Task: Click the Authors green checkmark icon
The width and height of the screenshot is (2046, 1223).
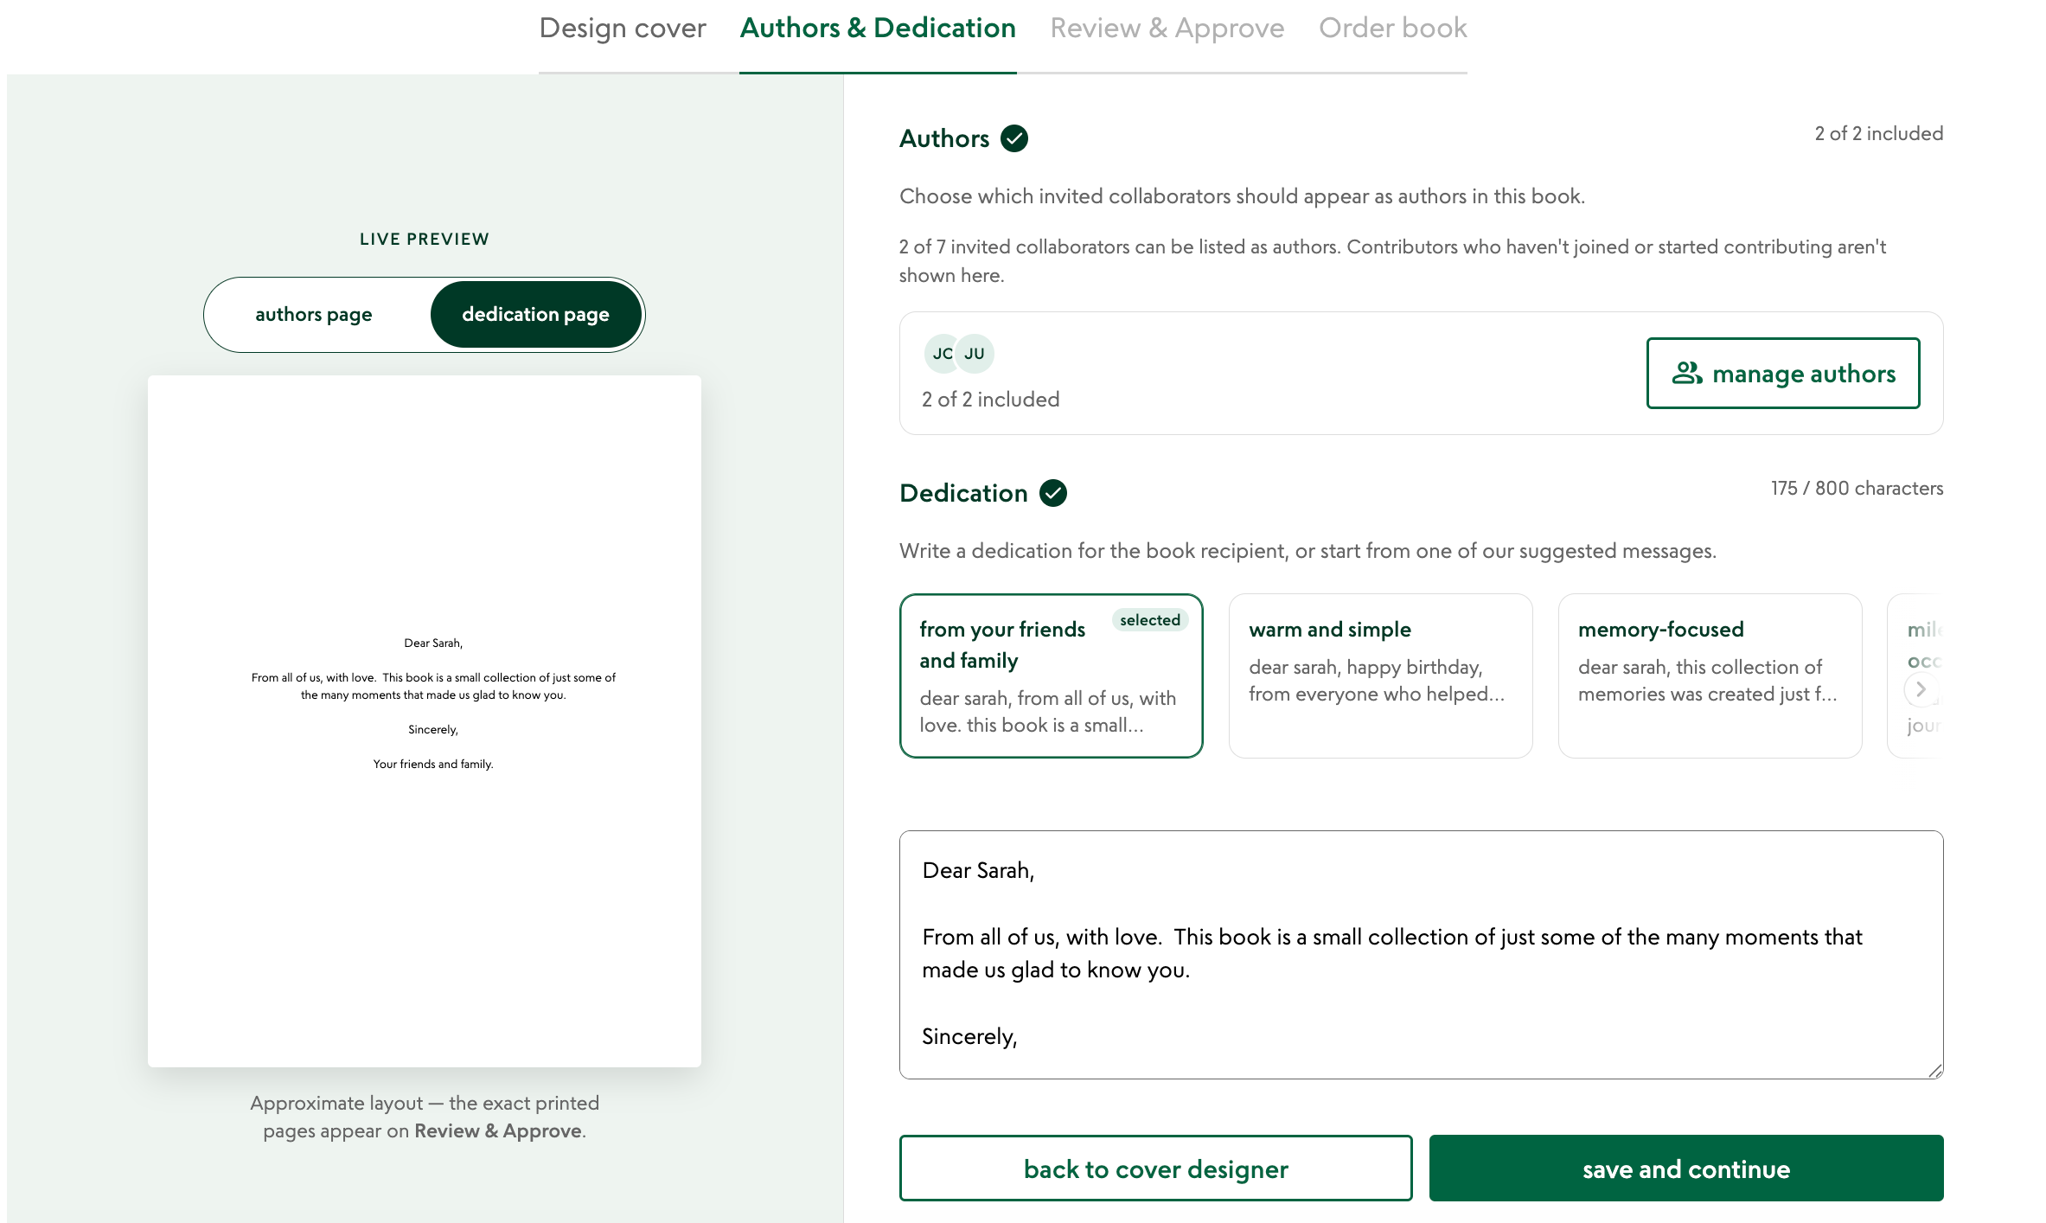Action: (1014, 138)
